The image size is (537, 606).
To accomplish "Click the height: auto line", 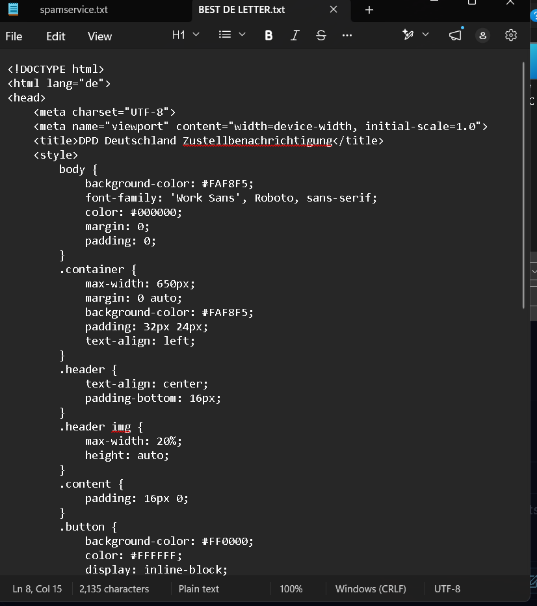I will pos(127,455).
